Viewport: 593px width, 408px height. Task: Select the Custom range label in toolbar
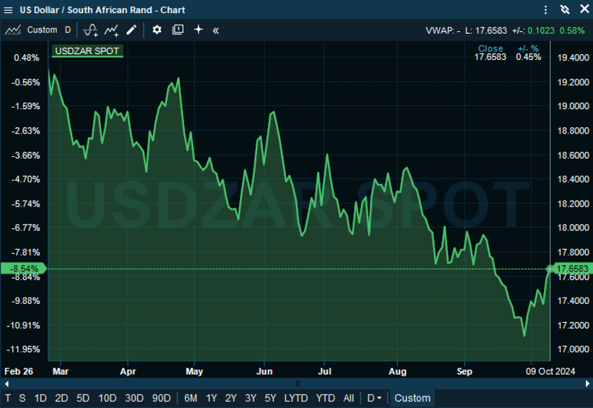pyautogui.click(x=42, y=30)
